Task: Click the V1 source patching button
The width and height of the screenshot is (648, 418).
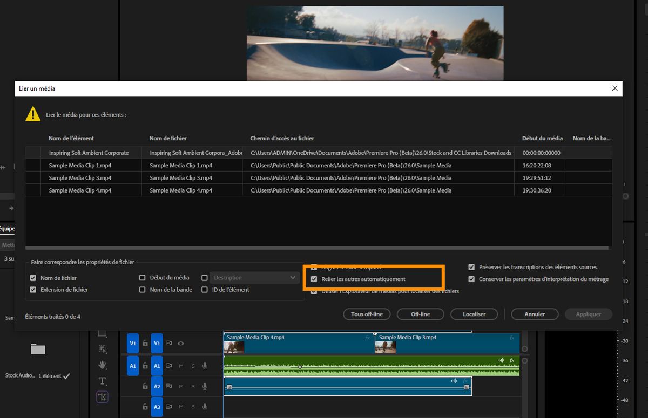Action: [x=133, y=343]
